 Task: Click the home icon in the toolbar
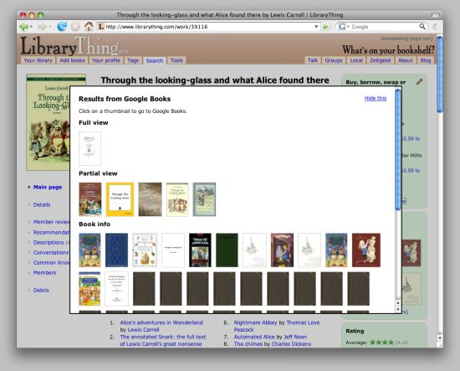89,27
